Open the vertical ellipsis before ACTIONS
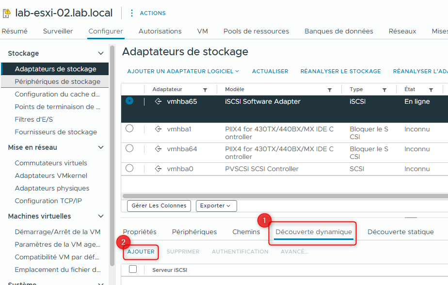The image size is (448, 285). pos(132,13)
